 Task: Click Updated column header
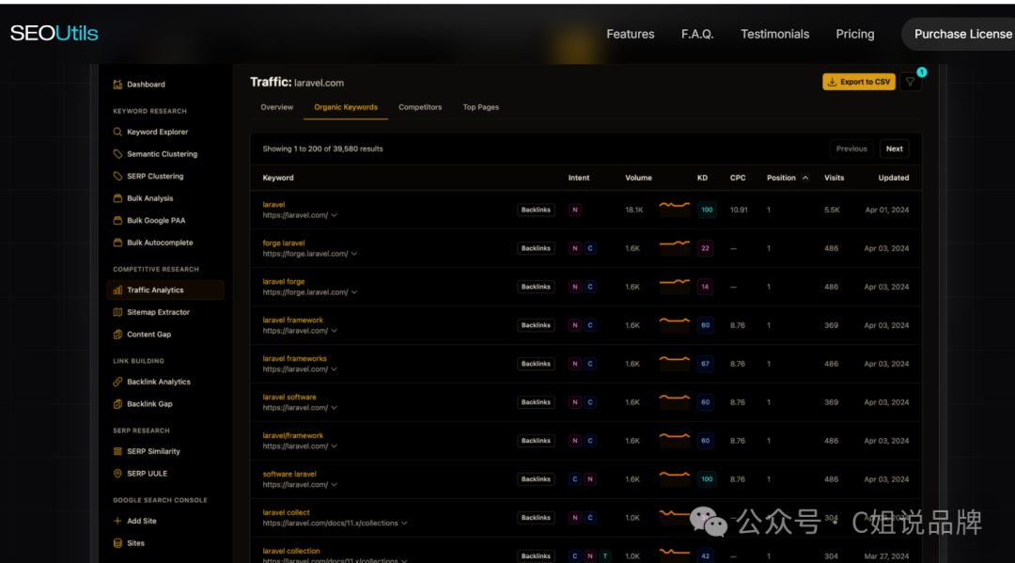click(894, 178)
